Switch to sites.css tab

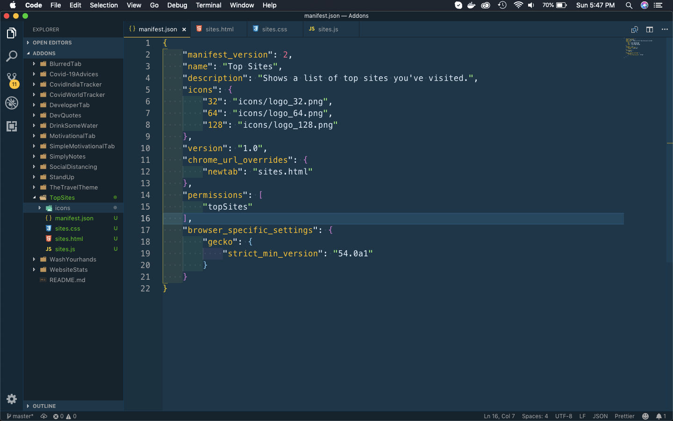[x=274, y=29]
